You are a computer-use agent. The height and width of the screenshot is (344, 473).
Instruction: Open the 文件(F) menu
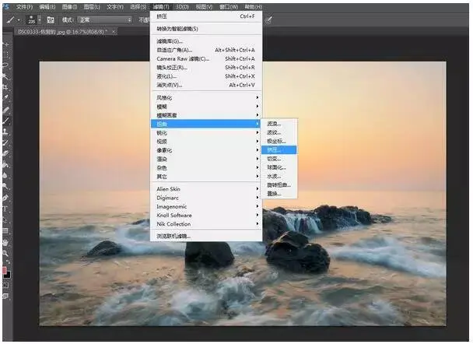click(x=24, y=7)
